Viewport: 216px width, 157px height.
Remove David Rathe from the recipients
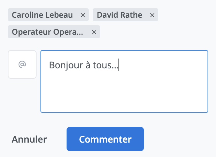(x=152, y=15)
